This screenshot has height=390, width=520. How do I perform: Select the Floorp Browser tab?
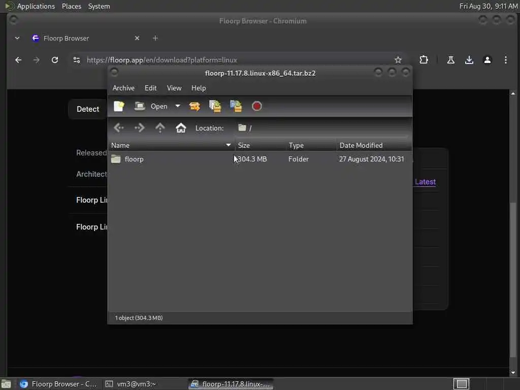(x=85, y=38)
